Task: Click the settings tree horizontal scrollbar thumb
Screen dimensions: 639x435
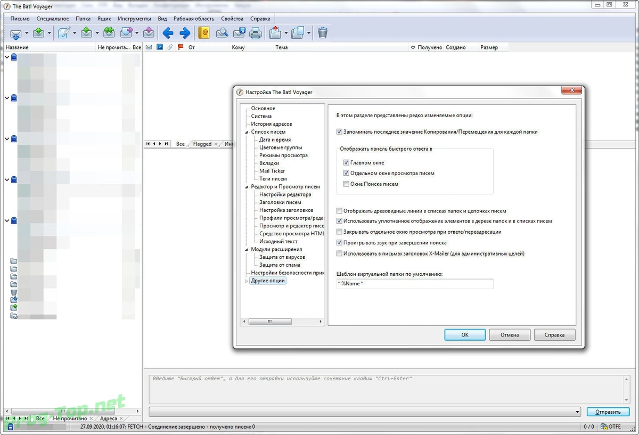Action: [269, 322]
